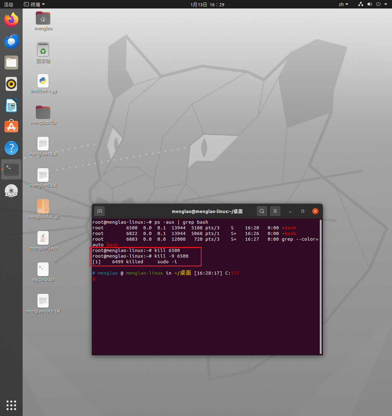392x416 pixels.
Task: Open the search icon in the terminal titlebar
Action: [262, 211]
